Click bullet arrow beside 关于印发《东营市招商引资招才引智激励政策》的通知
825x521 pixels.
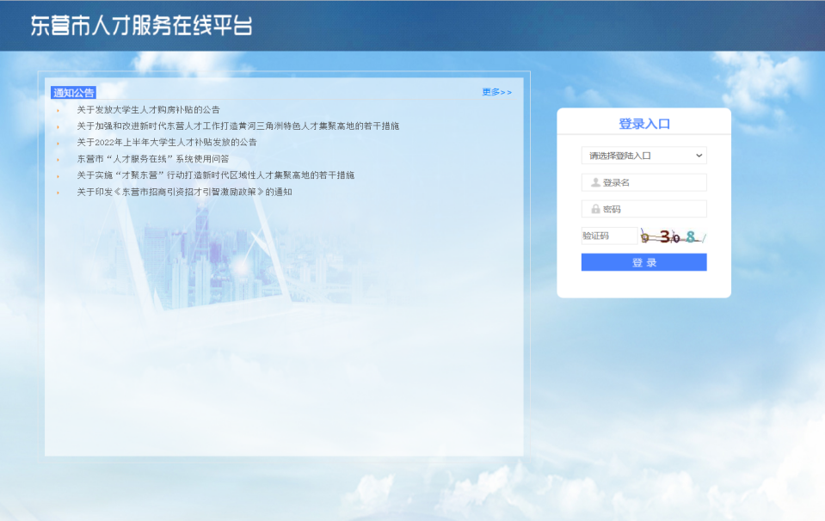point(58,193)
